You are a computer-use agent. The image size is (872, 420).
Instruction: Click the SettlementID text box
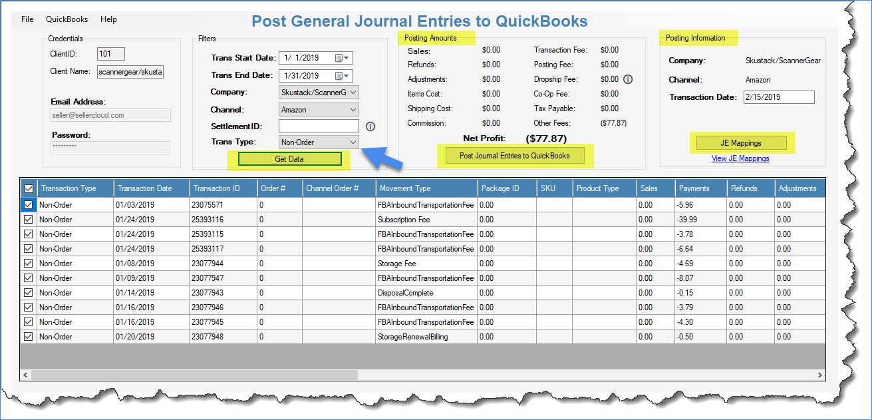click(x=319, y=126)
